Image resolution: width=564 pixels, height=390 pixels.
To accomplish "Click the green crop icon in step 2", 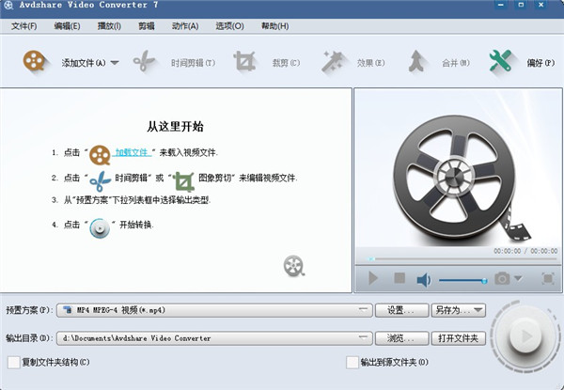I will pos(184,181).
